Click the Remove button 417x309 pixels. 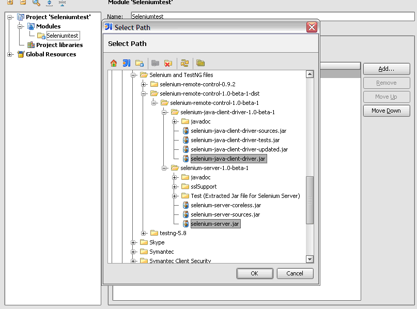click(387, 83)
